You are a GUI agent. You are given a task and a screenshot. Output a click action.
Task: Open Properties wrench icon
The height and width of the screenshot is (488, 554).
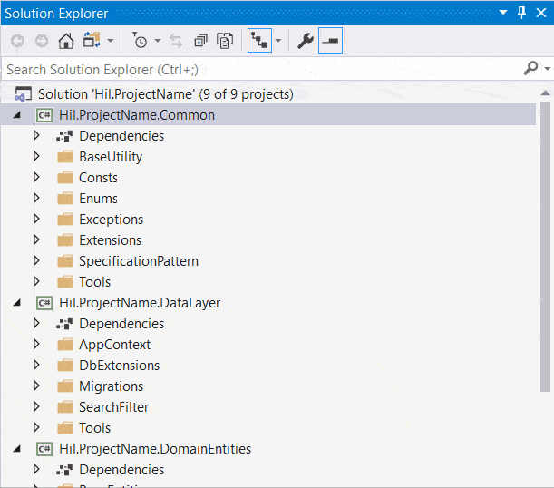pyautogui.click(x=306, y=41)
